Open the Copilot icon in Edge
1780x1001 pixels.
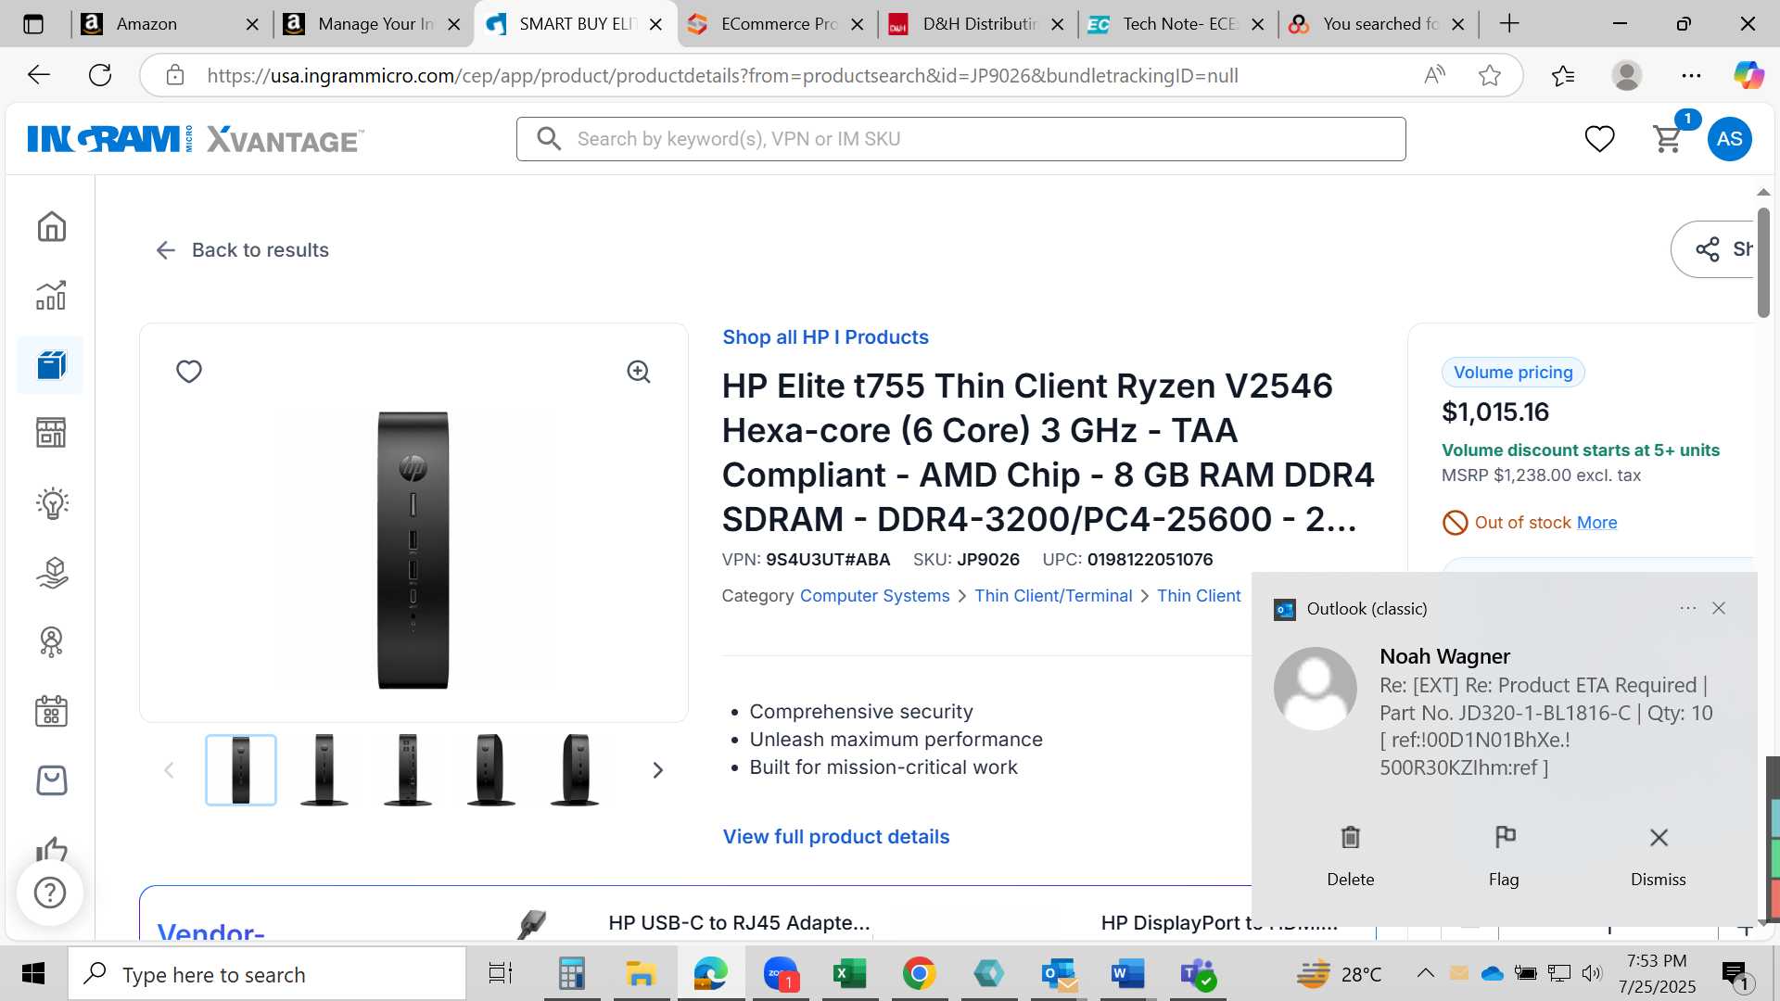1748,75
